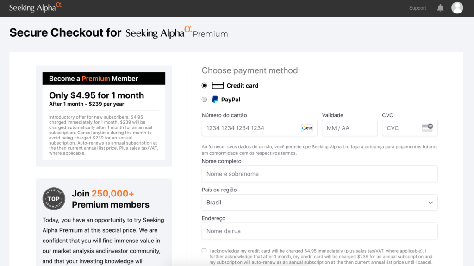Click the PayPal logo icon
This screenshot has height=266, width=474.
(215, 100)
